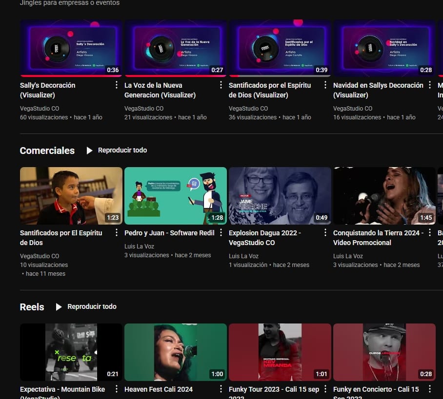Screen dimensions: 443x399
Task: Click play icon next to Reels heading
Action: 59,307
